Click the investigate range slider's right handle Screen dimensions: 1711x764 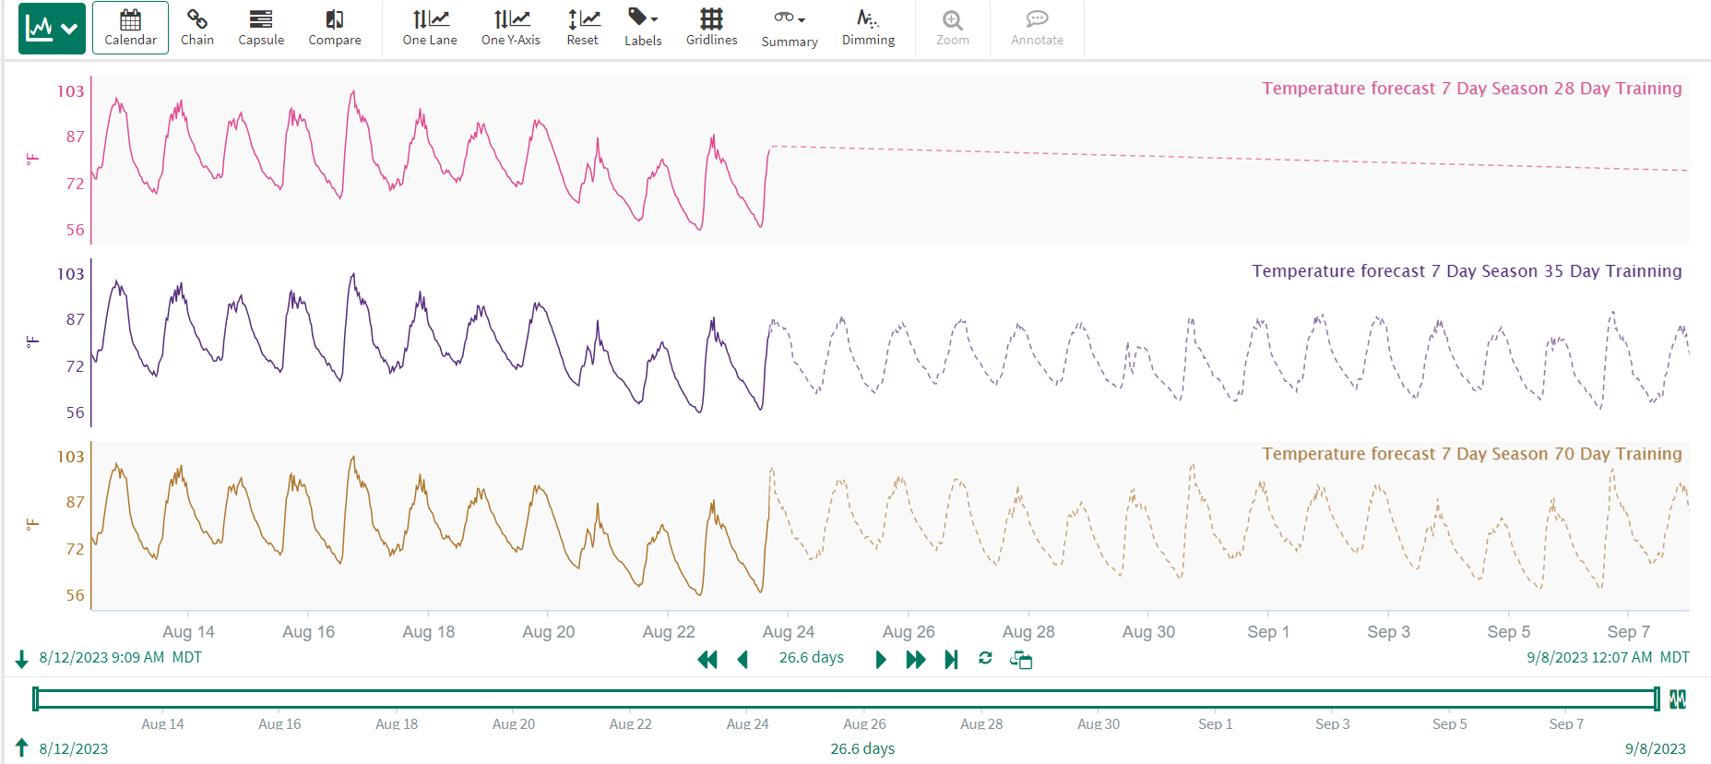(x=1657, y=699)
